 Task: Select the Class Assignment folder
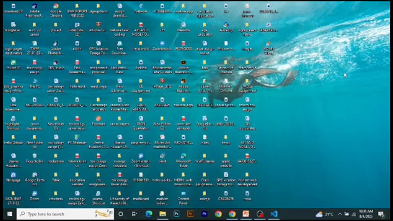coord(205,179)
